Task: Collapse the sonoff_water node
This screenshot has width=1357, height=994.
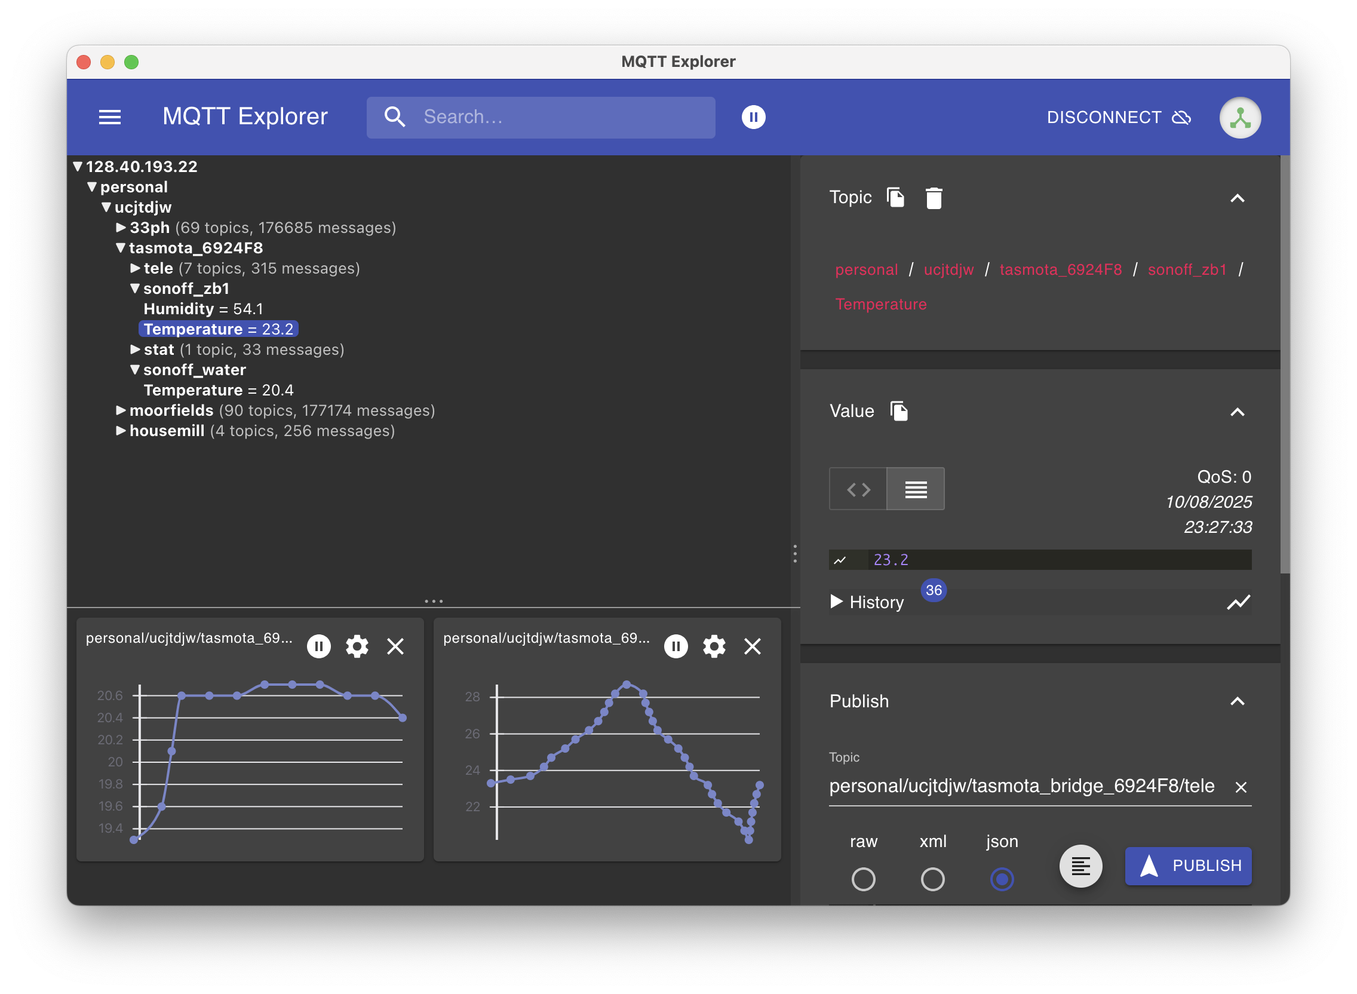Action: point(136,370)
